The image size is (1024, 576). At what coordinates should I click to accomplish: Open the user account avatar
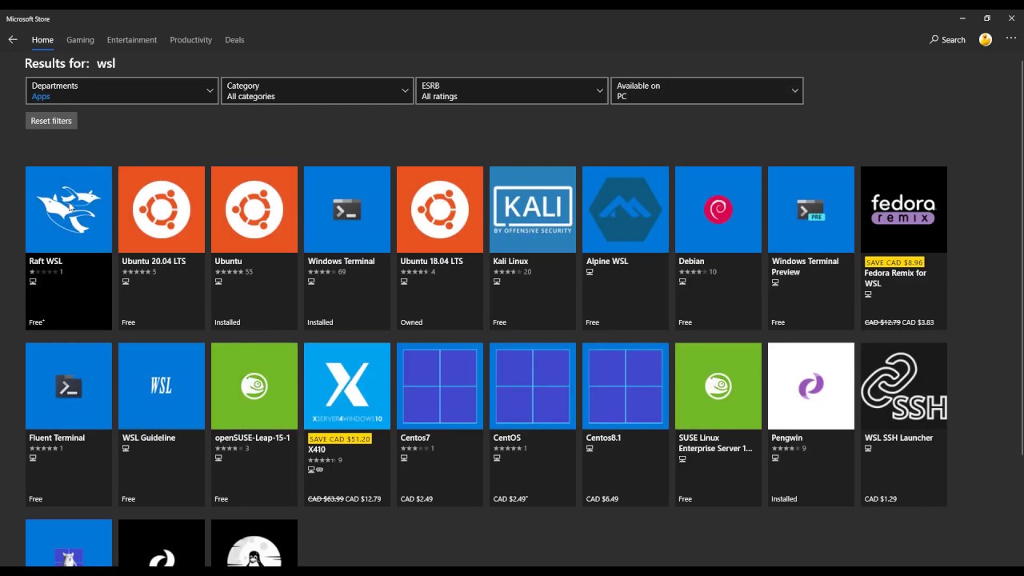click(x=986, y=39)
